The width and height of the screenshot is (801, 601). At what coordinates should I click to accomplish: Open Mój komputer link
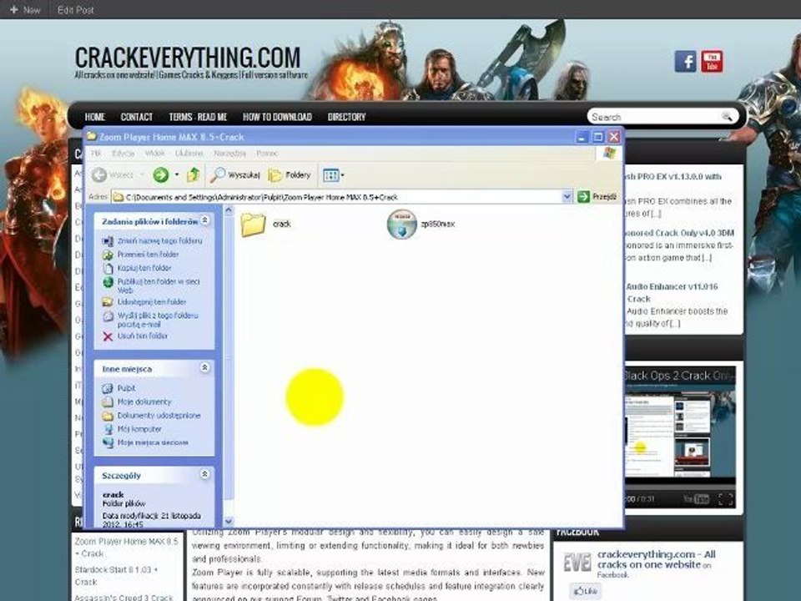[x=139, y=429]
